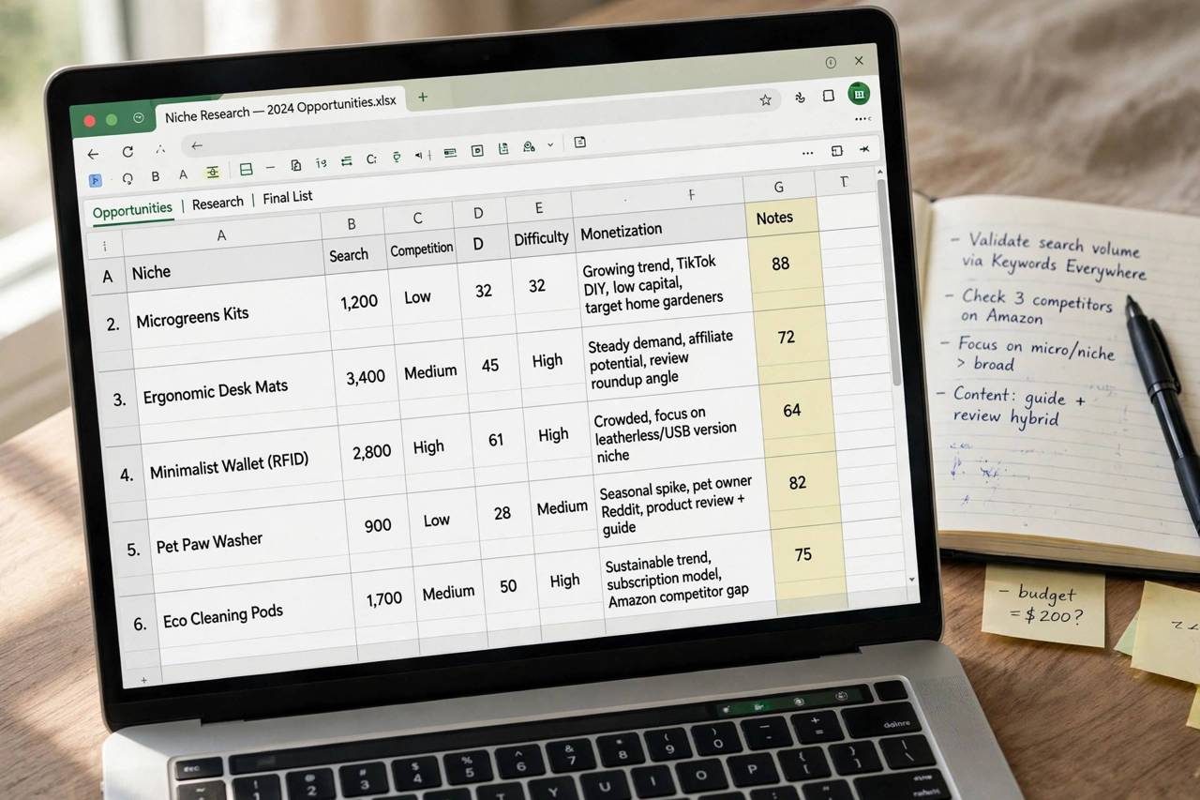Screen dimensions: 1200x800
Task: Click the extensions icon beside star
Action: 800,98
